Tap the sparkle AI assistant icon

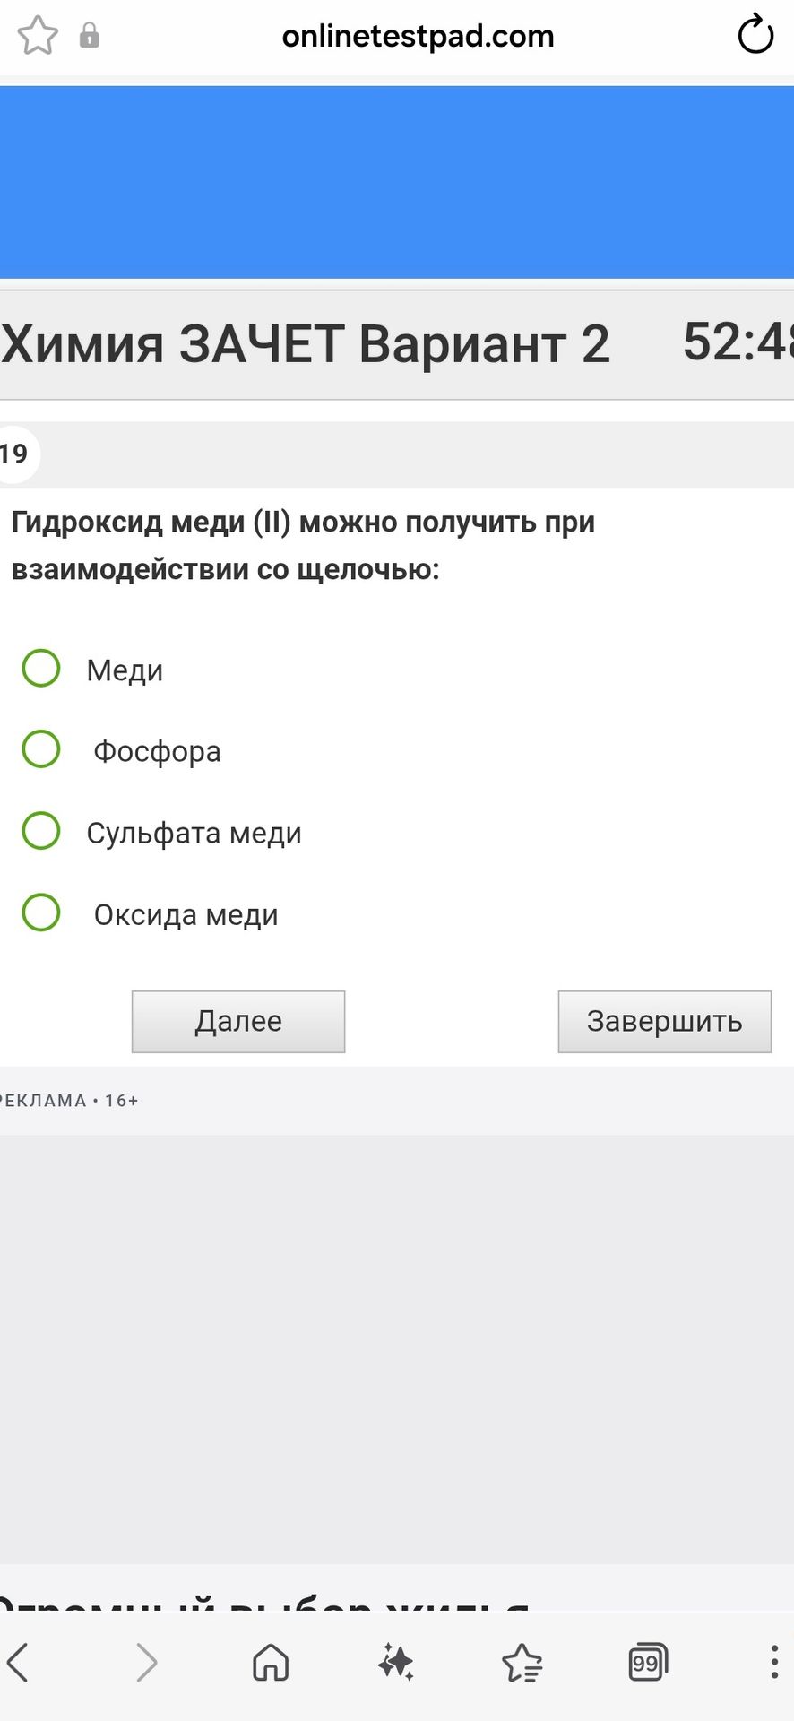[x=395, y=1663]
